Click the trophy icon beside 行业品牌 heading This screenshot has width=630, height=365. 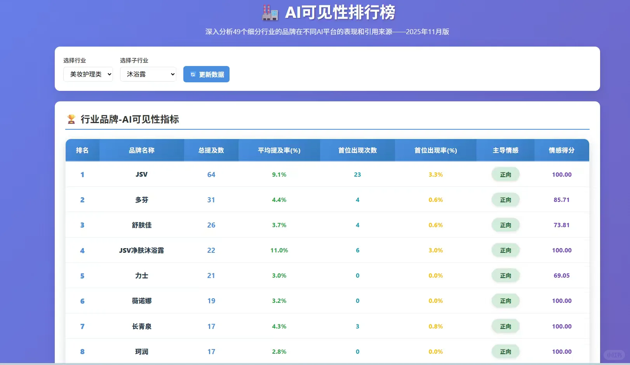(x=71, y=119)
